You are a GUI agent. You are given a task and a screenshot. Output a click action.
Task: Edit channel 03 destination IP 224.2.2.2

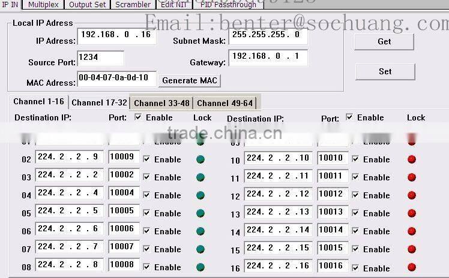tap(69, 175)
